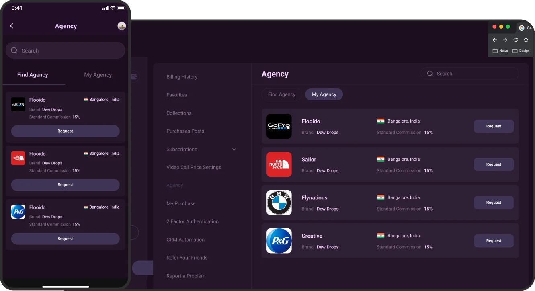
Task: Click desktop Agency search field
Action: tap(469, 74)
